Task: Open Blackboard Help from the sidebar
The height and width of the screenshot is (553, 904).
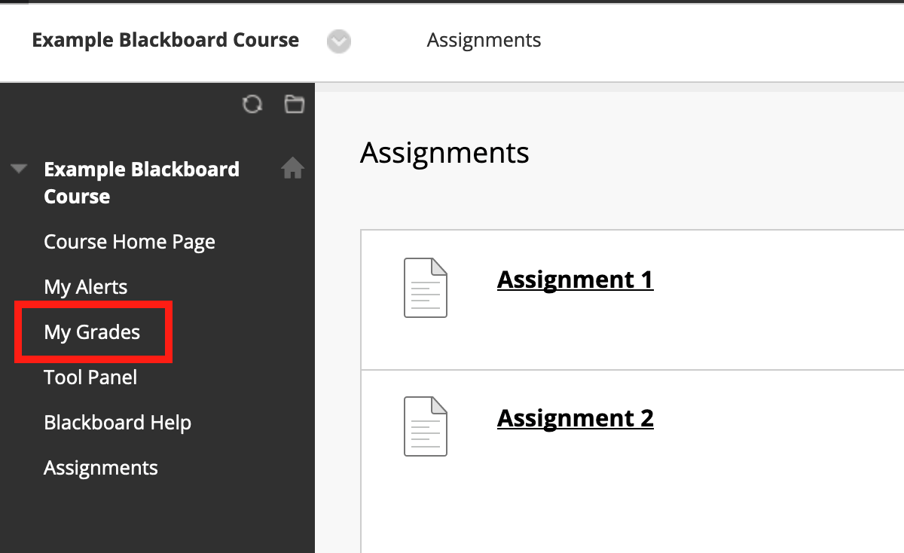Action: pos(118,423)
